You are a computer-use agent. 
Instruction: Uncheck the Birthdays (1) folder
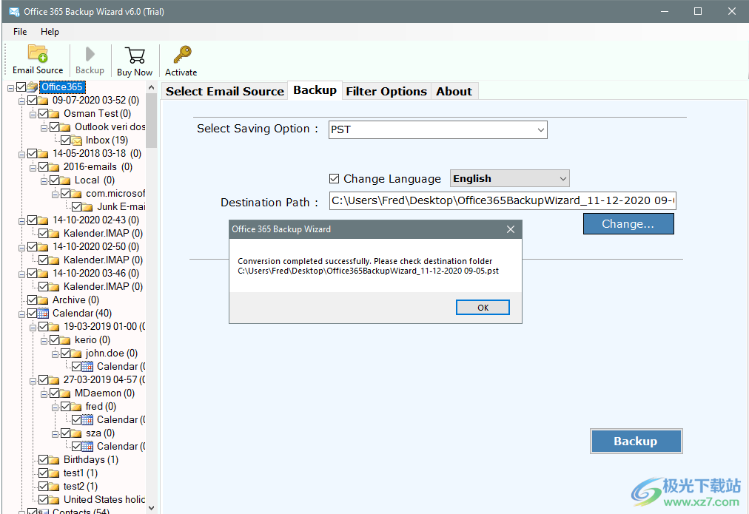click(x=42, y=459)
